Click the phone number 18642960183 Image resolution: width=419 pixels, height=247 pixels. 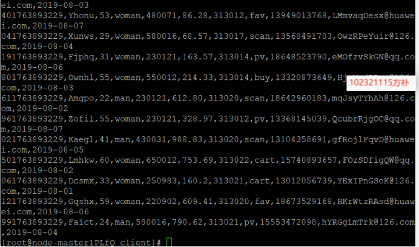pyautogui.click(x=299, y=98)
